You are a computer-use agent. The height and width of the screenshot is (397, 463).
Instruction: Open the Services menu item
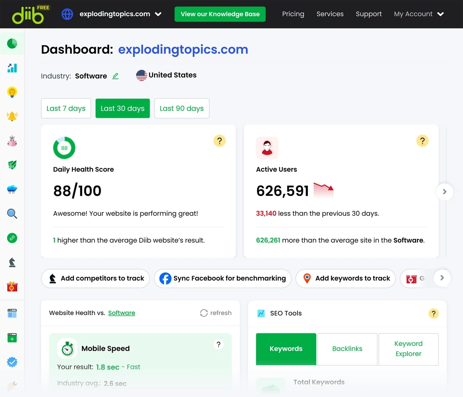(x=330, y=14)
